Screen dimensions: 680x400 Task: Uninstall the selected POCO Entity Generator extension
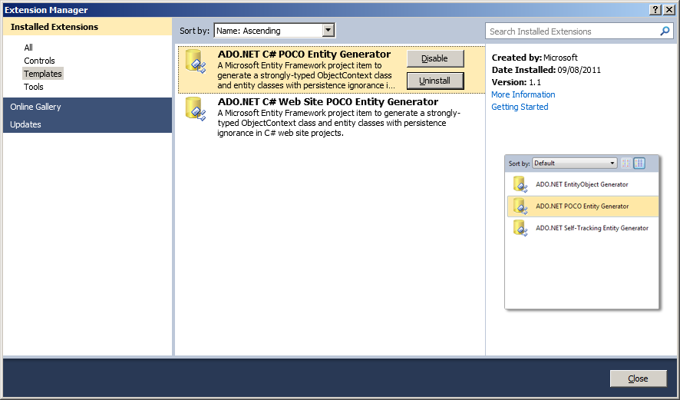coord(434,81)
